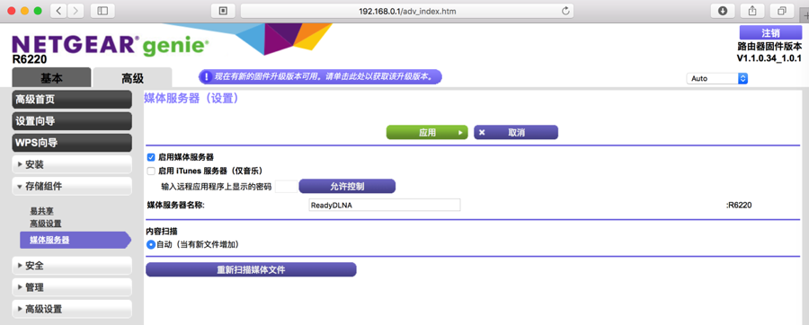The width and height of the screenshot is (809, 325).
Task: Click 重新扫描媒体文件 button
Action: 252,270
